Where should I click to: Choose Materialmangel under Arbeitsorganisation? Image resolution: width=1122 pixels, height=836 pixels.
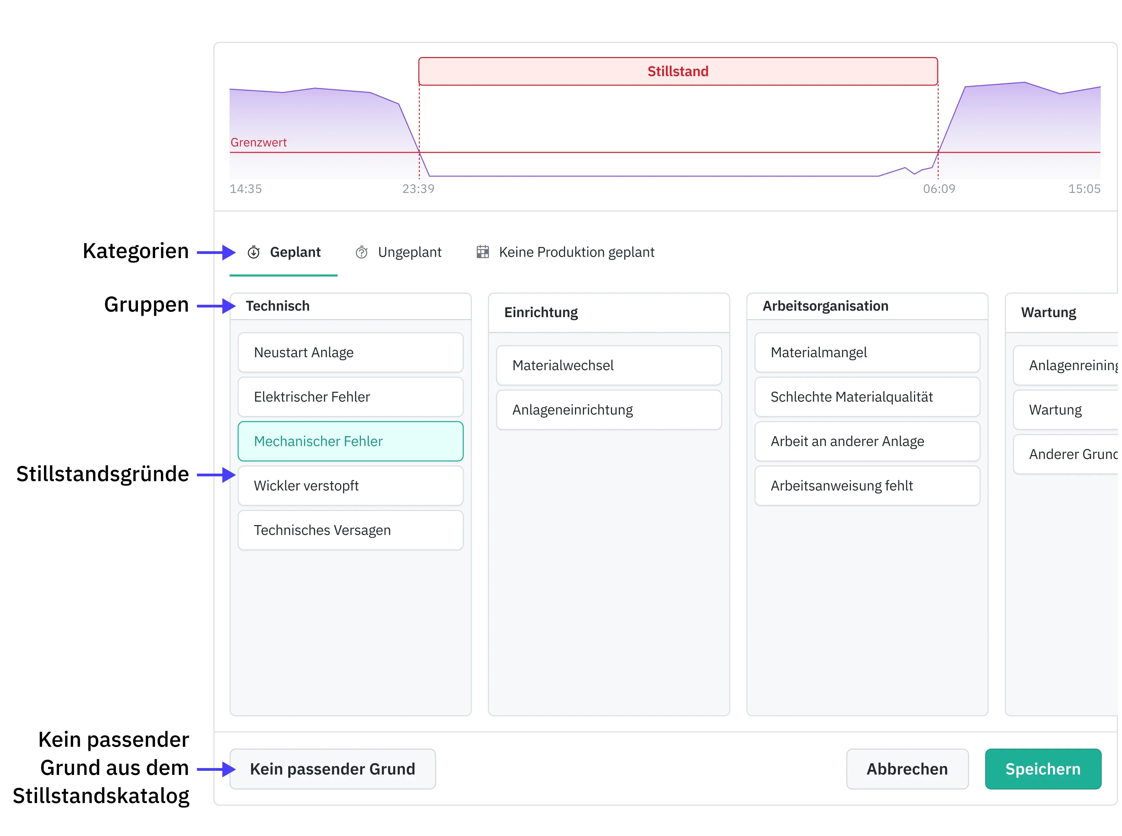866,352
